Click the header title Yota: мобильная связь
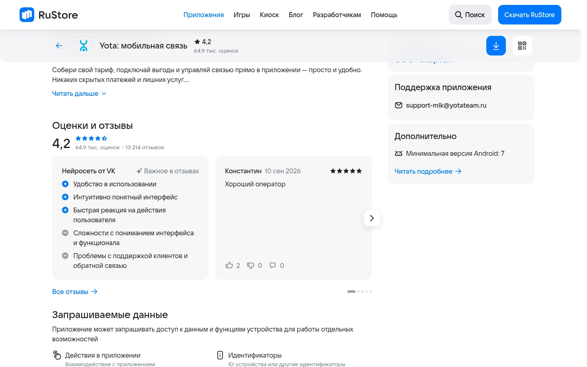 tap(143, 46)
